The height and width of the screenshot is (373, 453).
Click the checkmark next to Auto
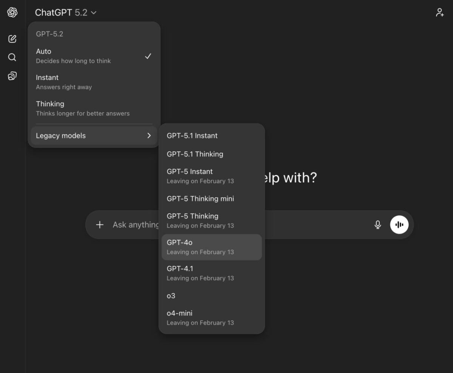(148, 56)
